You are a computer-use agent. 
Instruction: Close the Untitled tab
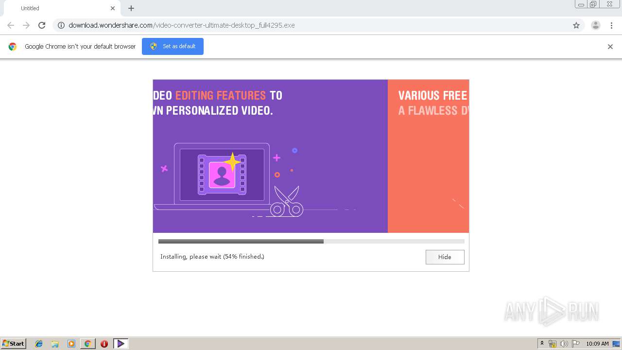pyautogui.click(x=113, y=8)
